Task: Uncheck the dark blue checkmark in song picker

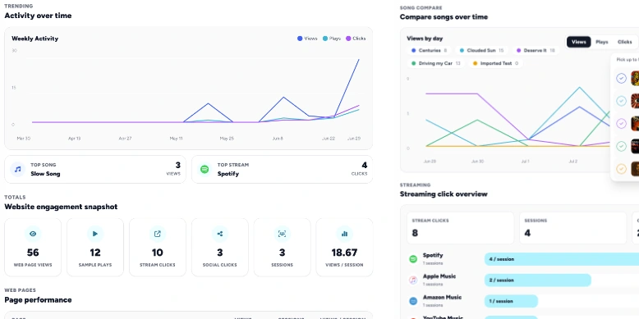Action: pyautogui.click(x=621, y=78)
